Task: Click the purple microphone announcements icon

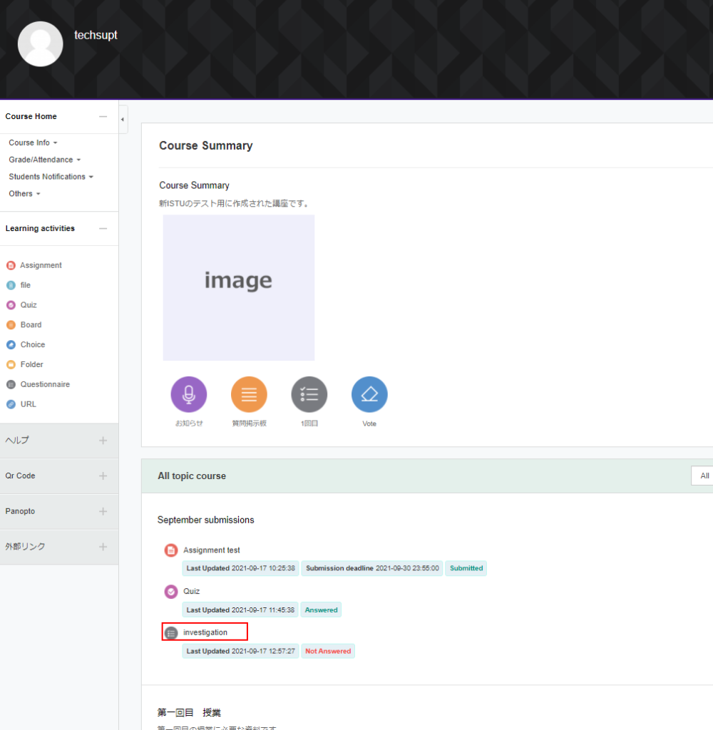Action: click(x=189, y=395)
